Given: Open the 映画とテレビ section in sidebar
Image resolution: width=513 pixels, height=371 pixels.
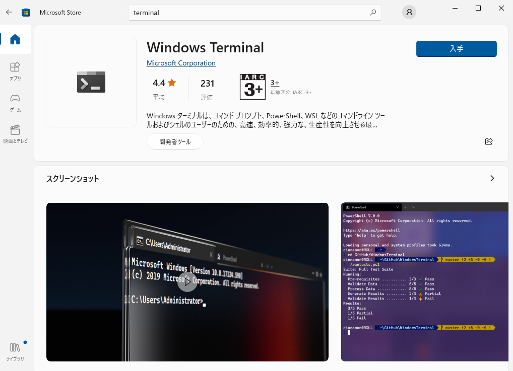Looking at the screenshot, I should pyautogui.click(x=15, y=134).
